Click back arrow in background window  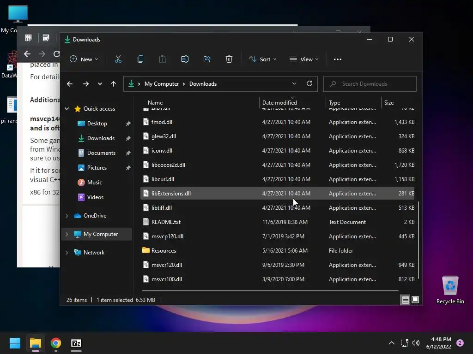[x=27, y=54]
